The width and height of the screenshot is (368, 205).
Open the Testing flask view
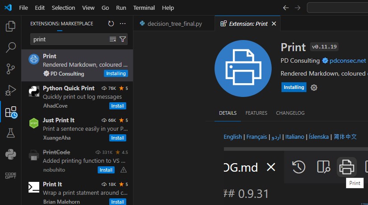pyautogui.click(x=11, y=133)
